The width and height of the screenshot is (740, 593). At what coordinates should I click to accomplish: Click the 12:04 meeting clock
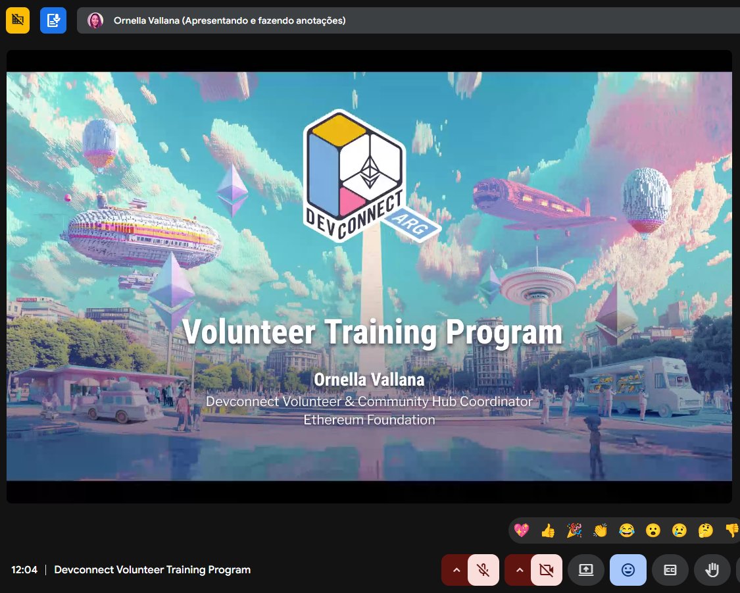coord(24,570)
